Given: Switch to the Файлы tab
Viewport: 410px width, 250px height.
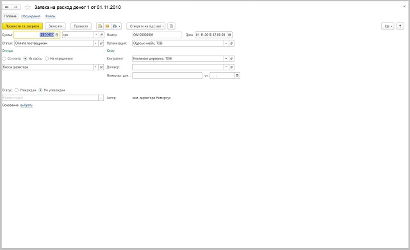Looking at the screenshot, I should point(50,16).
